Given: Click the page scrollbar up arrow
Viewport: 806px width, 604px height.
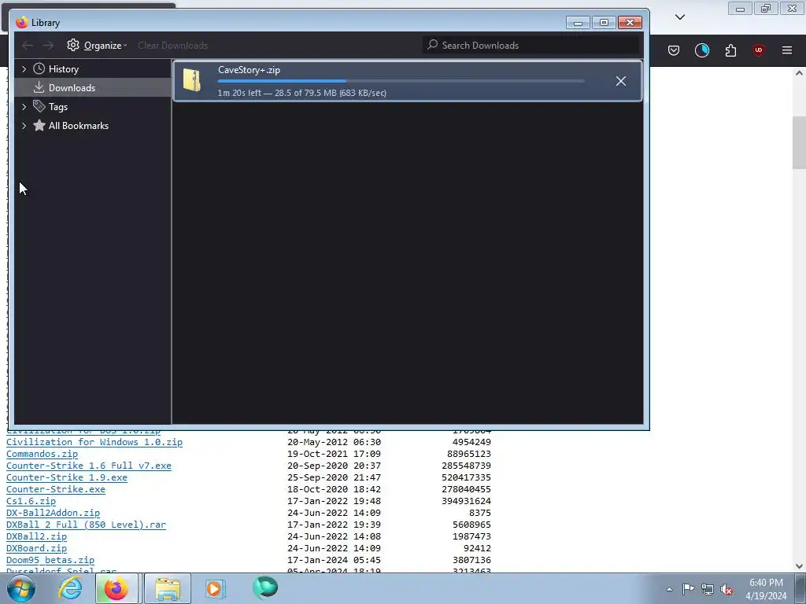Looking at the screenshot, I should pyautogui.click(x=799, y=73).
